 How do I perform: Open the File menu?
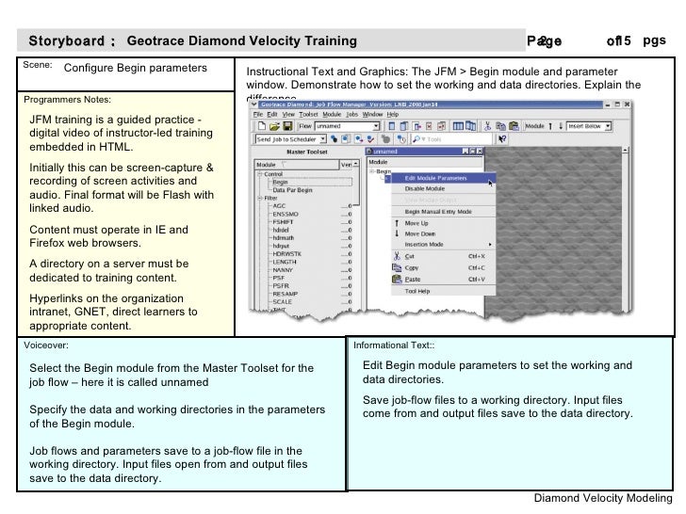click(258, 115)
